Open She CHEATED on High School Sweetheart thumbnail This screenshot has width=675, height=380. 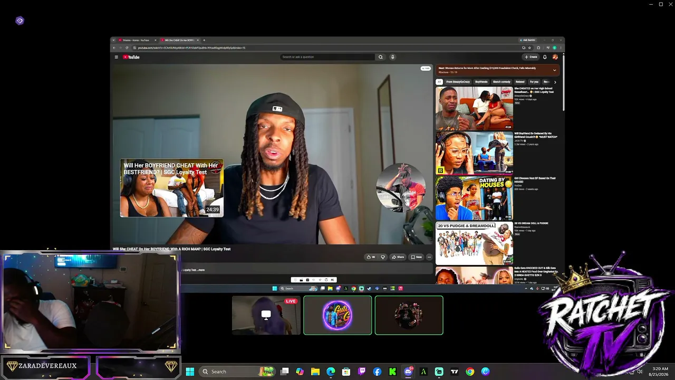[x=475, y=108]
